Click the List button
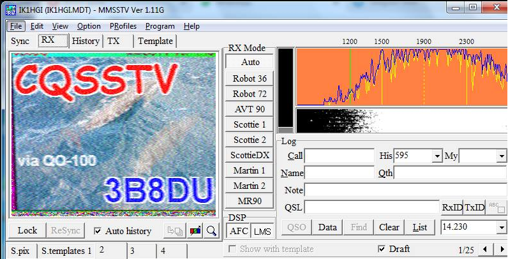 [x=420, y=227]
